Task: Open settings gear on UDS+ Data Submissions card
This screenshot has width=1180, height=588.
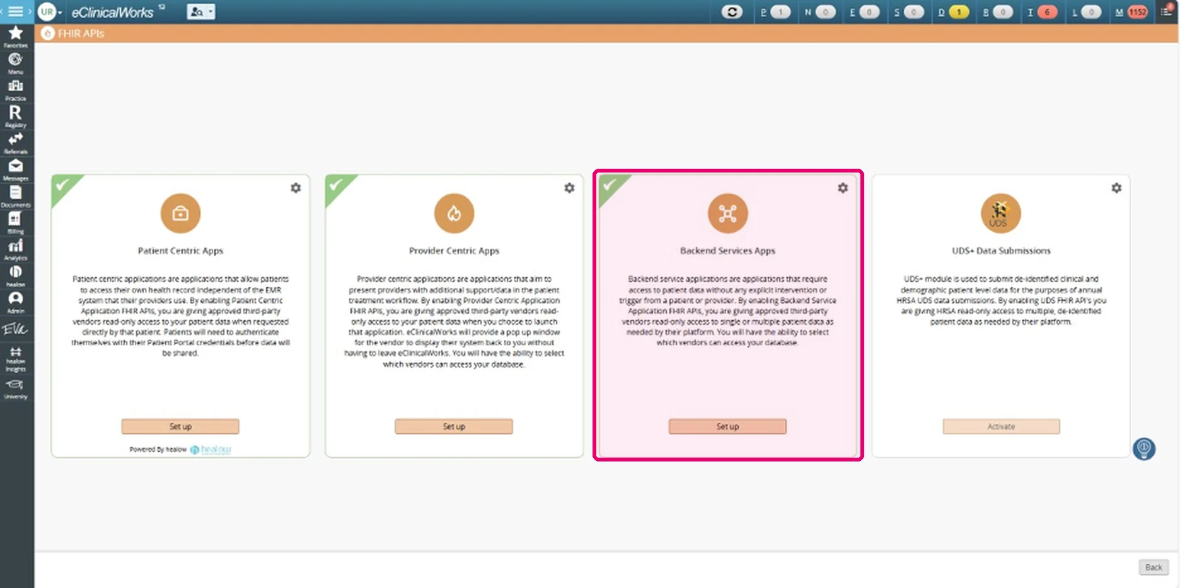Action: [x=1116, y=188]
